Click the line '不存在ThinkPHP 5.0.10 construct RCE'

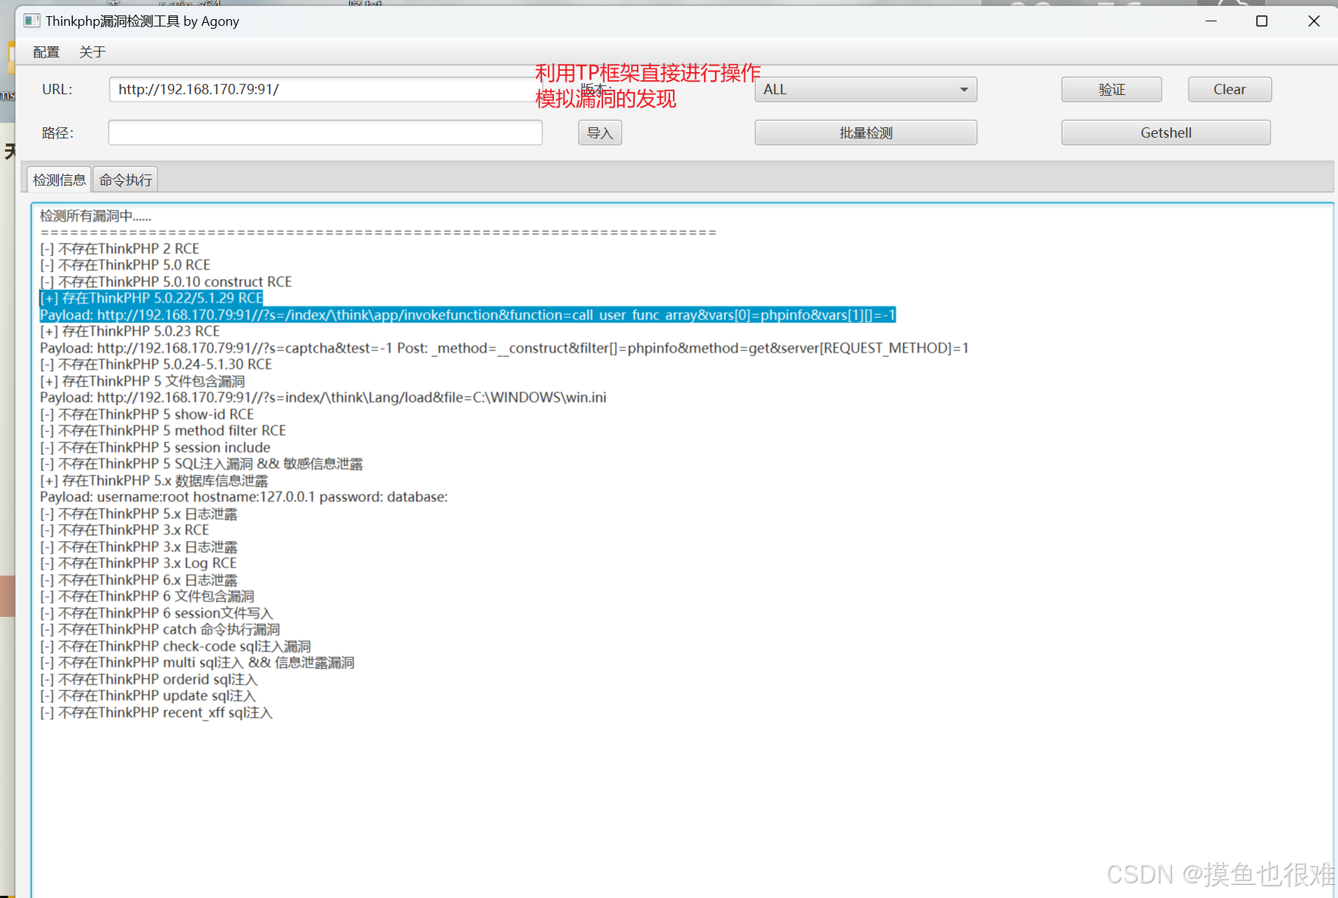(166, 282)
